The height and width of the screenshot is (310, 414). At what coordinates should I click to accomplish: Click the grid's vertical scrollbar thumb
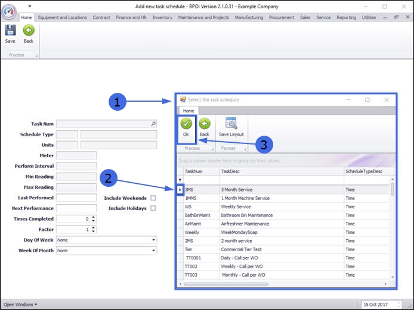click(393, 189)
